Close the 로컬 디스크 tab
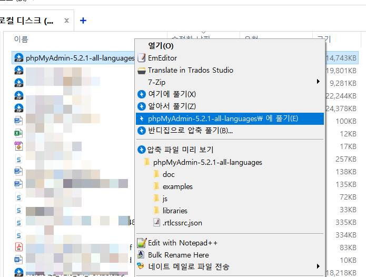Image resolution: width=366 pixels, height=277 pixels. click(66, 21)
